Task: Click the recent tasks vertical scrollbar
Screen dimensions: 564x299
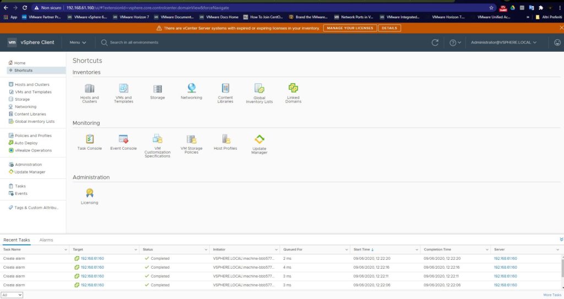Action: (x=562, y=268)
